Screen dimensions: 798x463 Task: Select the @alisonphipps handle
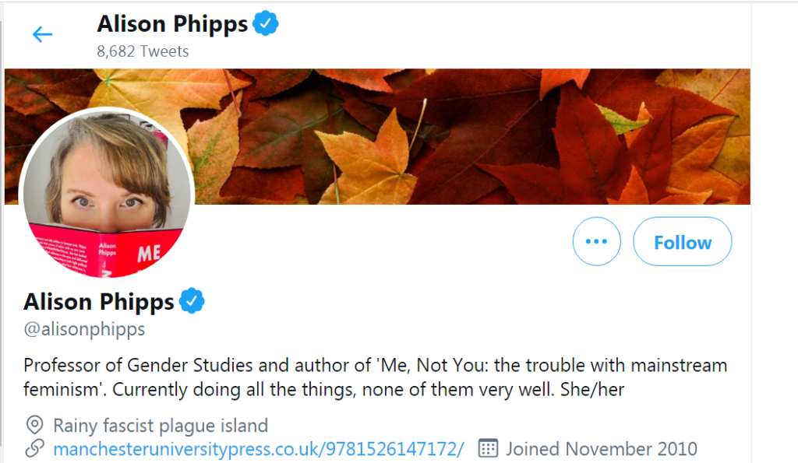click(84, 328)
